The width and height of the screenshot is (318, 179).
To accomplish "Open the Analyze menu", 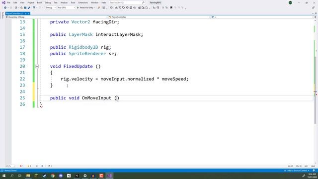I will [x=64, y=2].
